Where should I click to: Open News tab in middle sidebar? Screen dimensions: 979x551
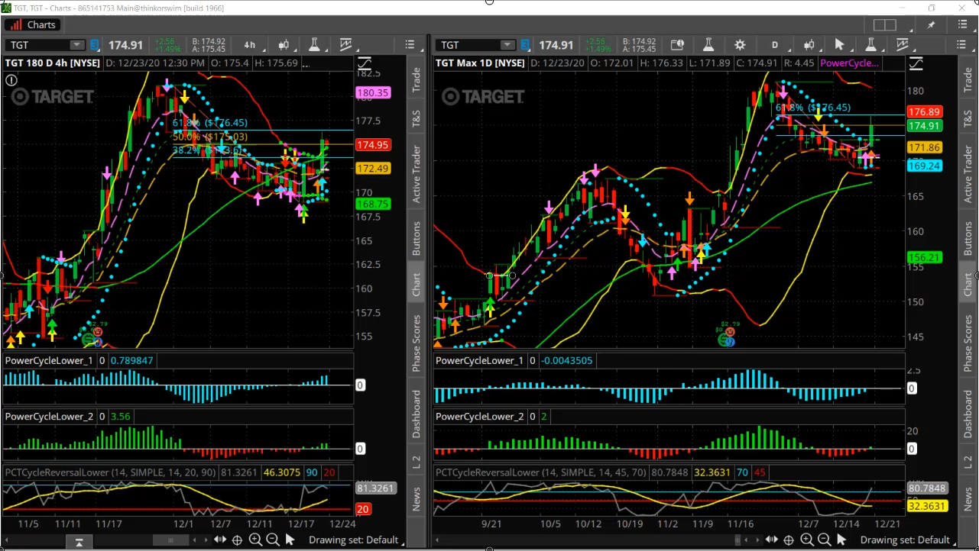click(x=417, y=498)
